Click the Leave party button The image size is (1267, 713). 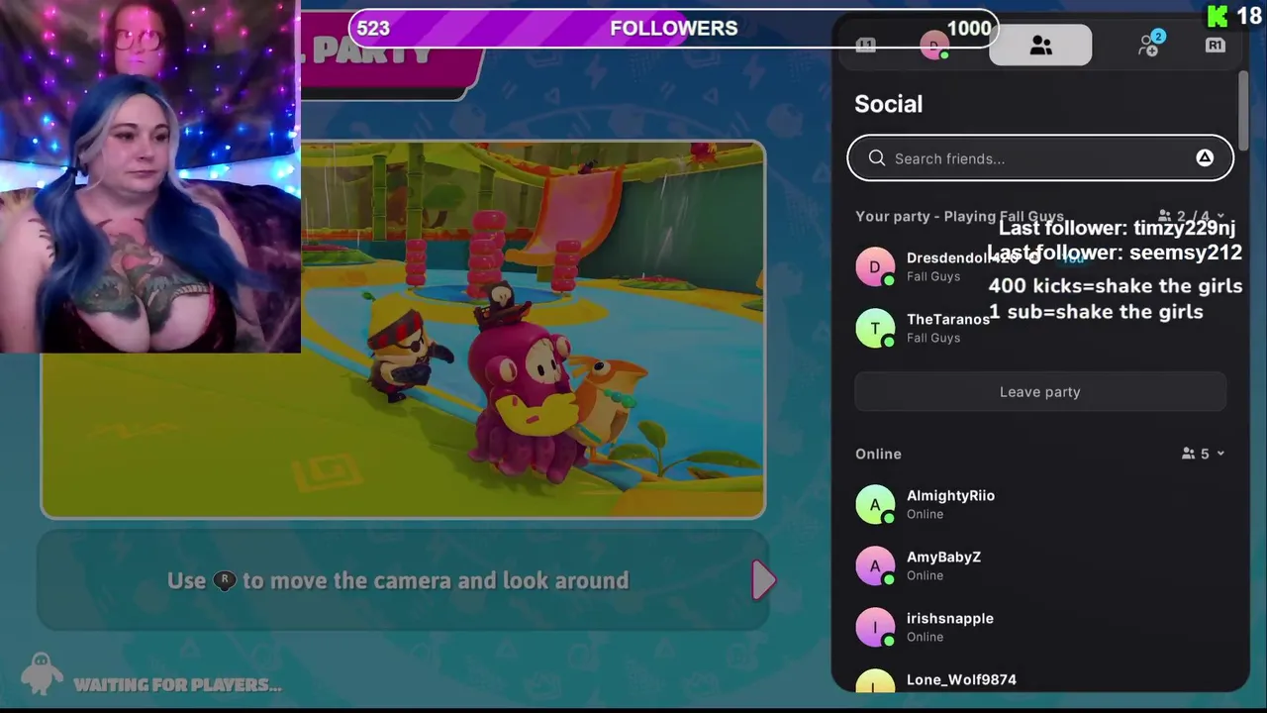(x=1040, y=392)
